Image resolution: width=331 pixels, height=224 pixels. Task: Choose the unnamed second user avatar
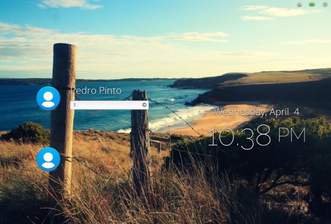(48, 159)
